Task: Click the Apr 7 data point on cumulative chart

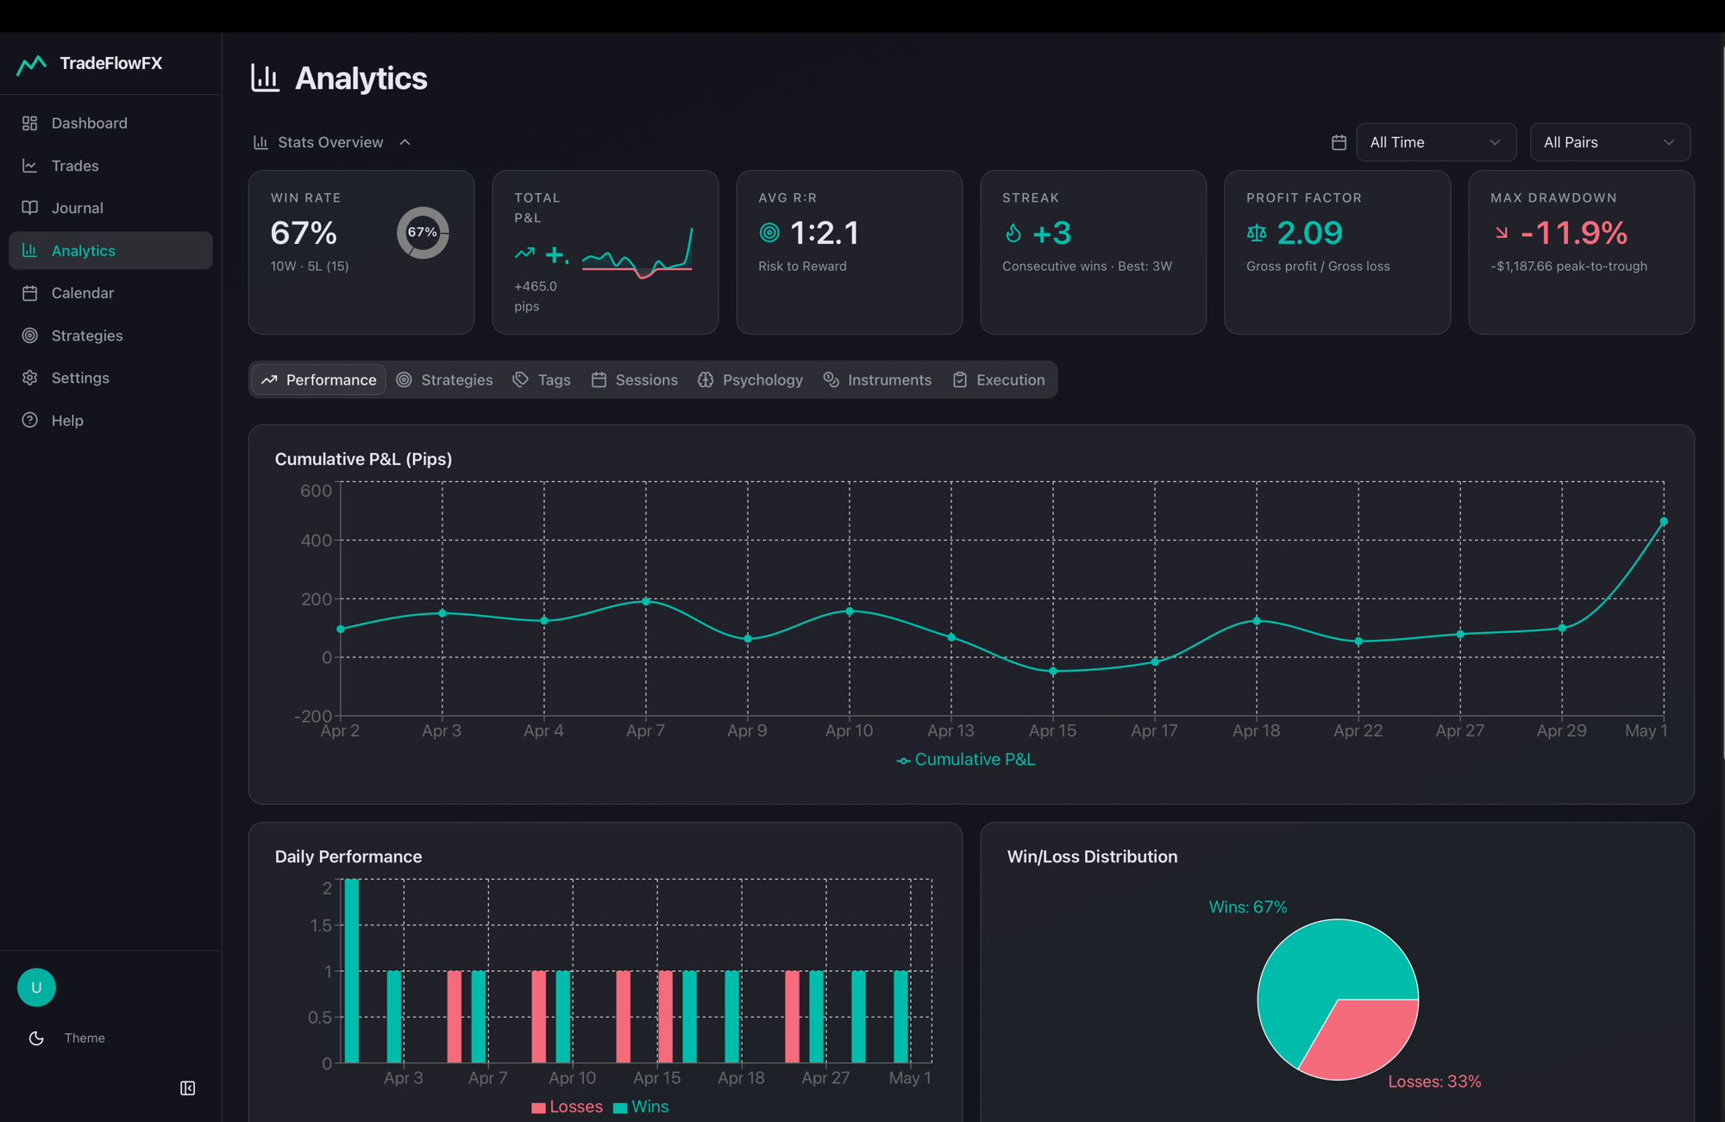Action: 646,601
